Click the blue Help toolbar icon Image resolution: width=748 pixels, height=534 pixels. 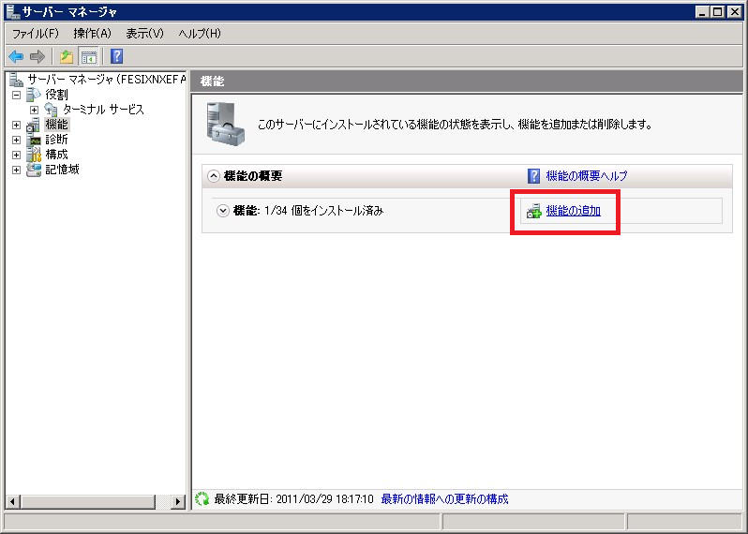pyautogui.click(x=117, y=56)
